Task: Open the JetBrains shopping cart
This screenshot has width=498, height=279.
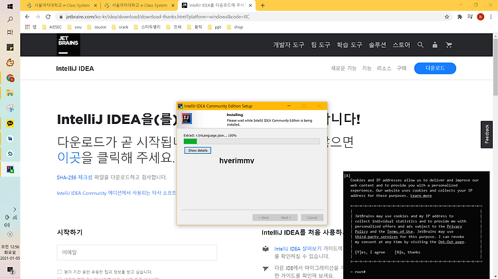Action: [x=449, y=44]
